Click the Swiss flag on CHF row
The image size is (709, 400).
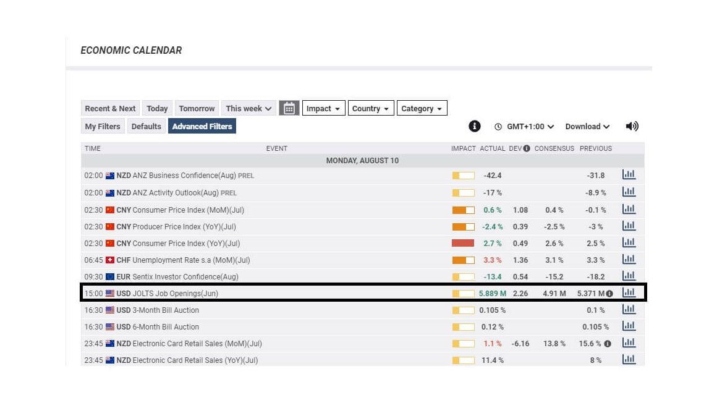point(110,260)
